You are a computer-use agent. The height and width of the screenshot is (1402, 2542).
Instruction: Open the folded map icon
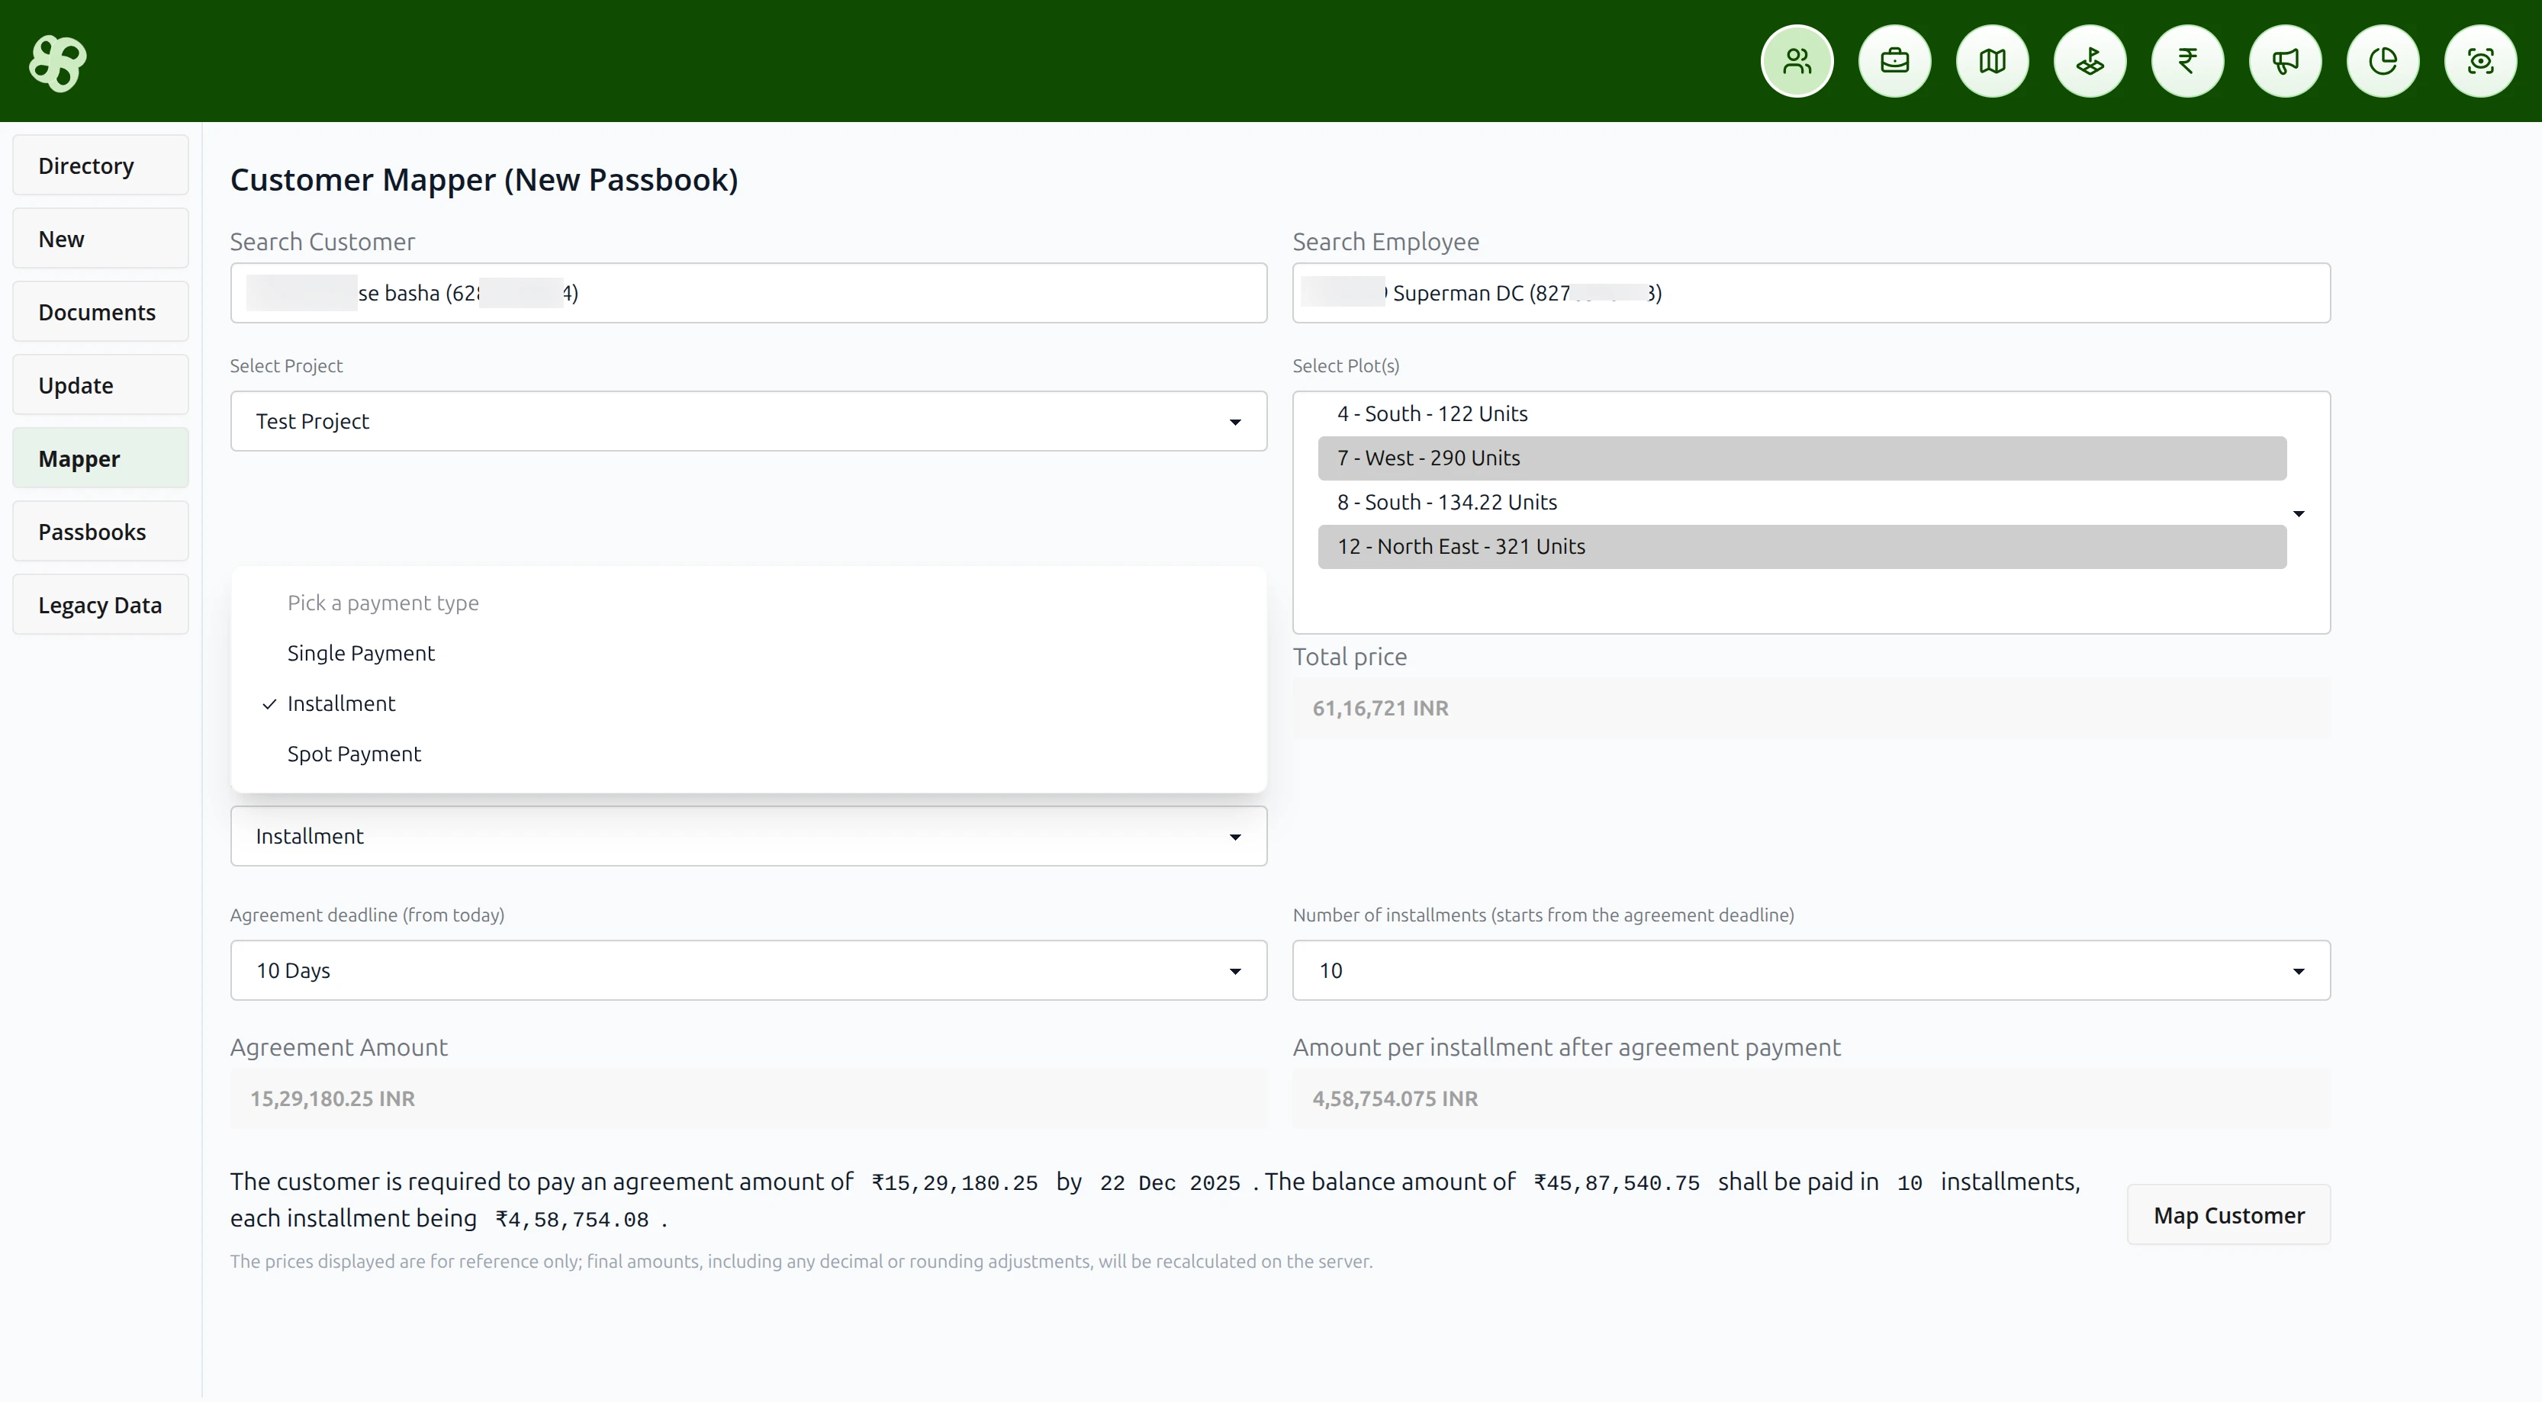(1993, 61)
